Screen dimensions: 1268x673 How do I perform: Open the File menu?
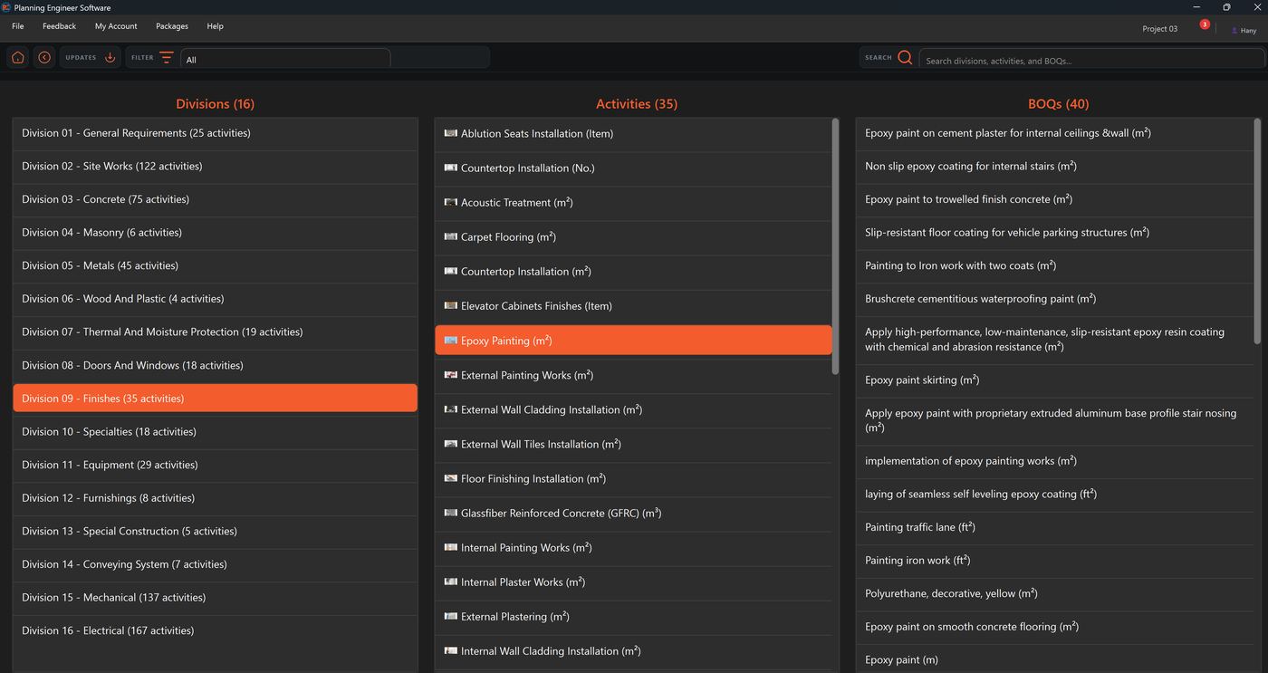18,26
